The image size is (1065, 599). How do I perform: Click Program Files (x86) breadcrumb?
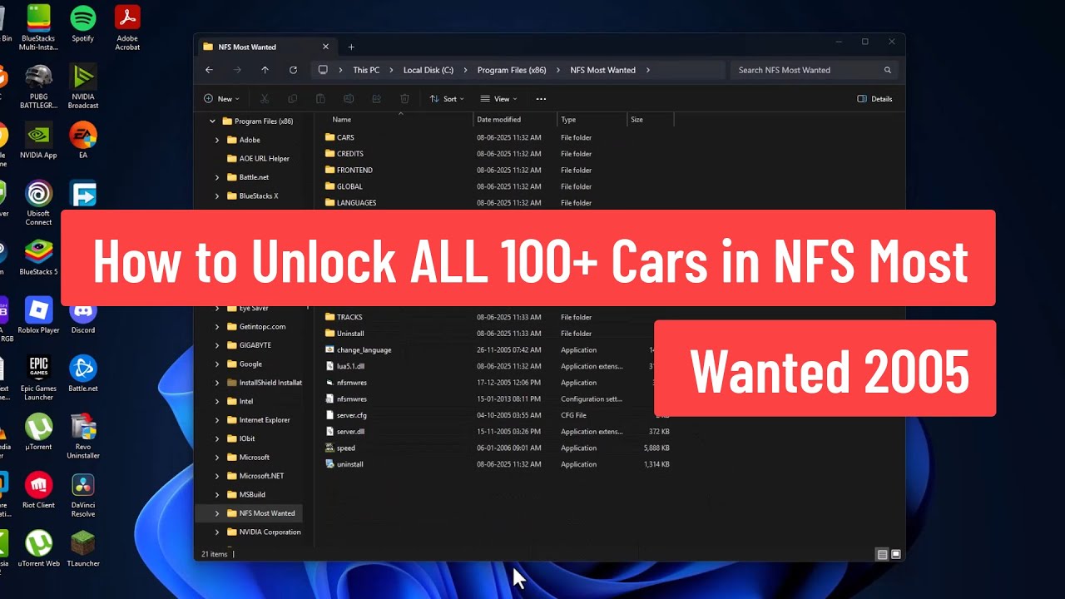pos(512,70)
